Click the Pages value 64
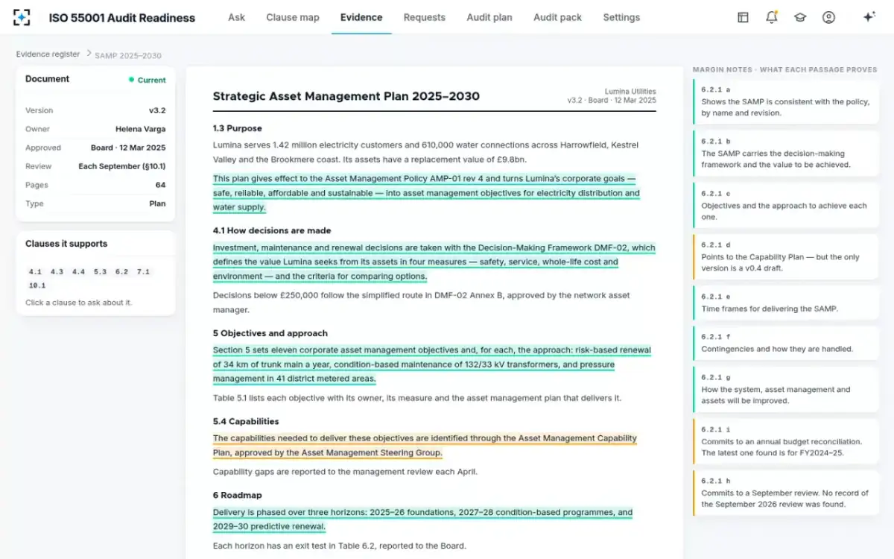Screen dimensions: 894x559 [x=161, y=185]
